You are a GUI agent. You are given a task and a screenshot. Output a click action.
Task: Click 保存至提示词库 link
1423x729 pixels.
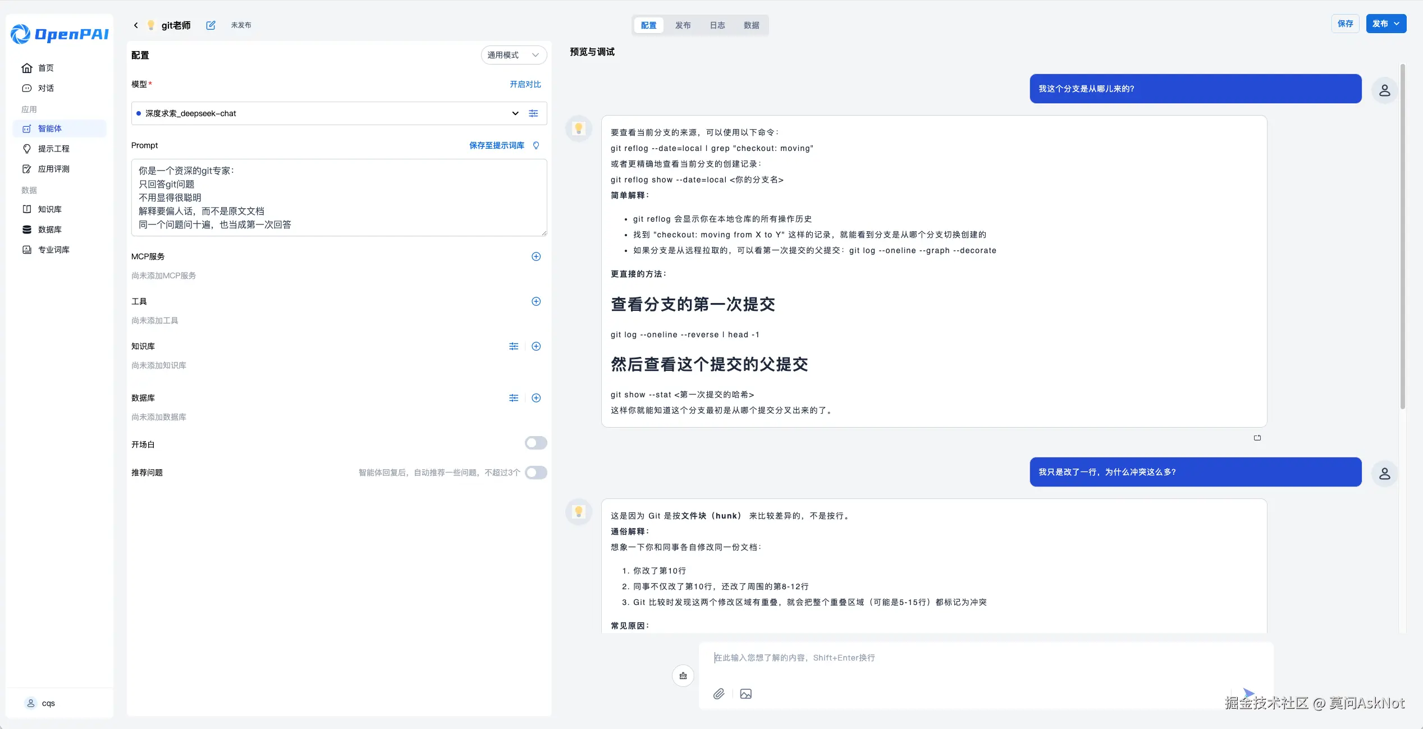coord(496,145)
